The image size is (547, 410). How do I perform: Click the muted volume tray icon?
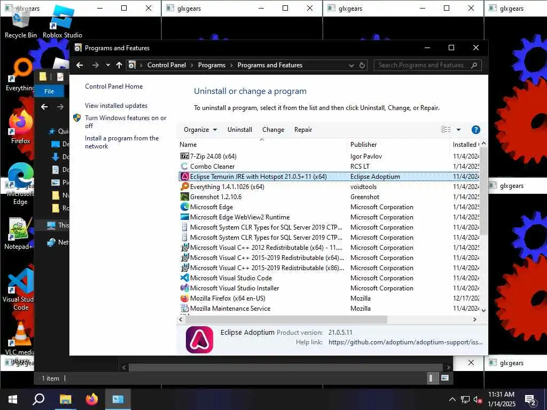(478, 400)
